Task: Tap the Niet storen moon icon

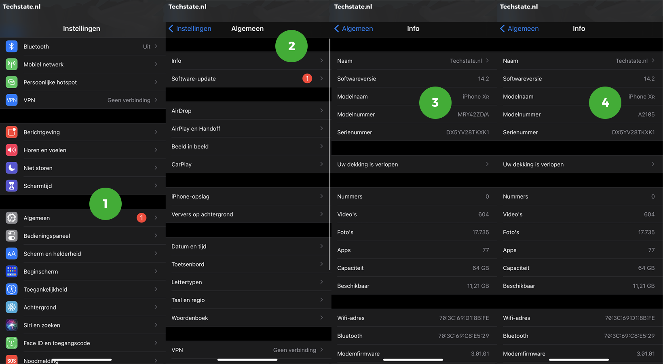Action: click(12, 168)
